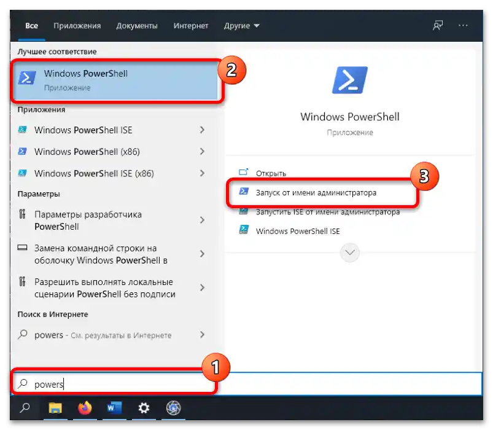493x430 pixels.
Task: Click the magnifier icon in the search box
Action: pyautogui.click(x=23, y=383)
